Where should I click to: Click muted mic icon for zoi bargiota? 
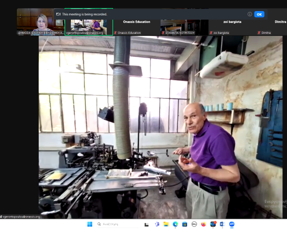tap(211, 33)
